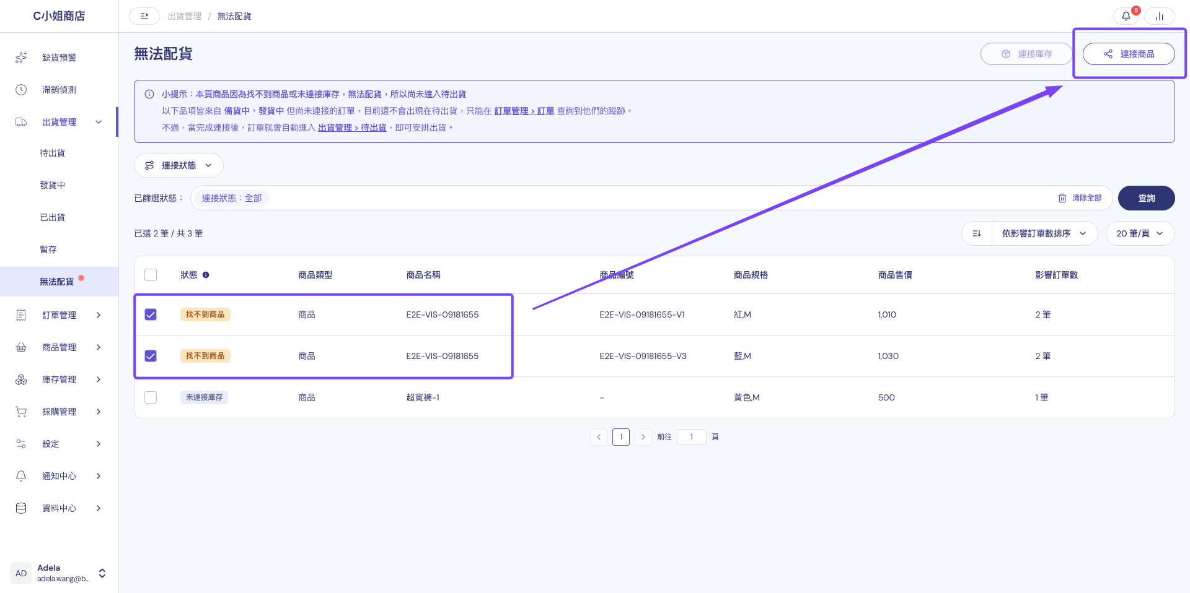This screenshot has width=1190, height=593.
Task: Go to 已出貨 submenu item
Action: point(53,217)
